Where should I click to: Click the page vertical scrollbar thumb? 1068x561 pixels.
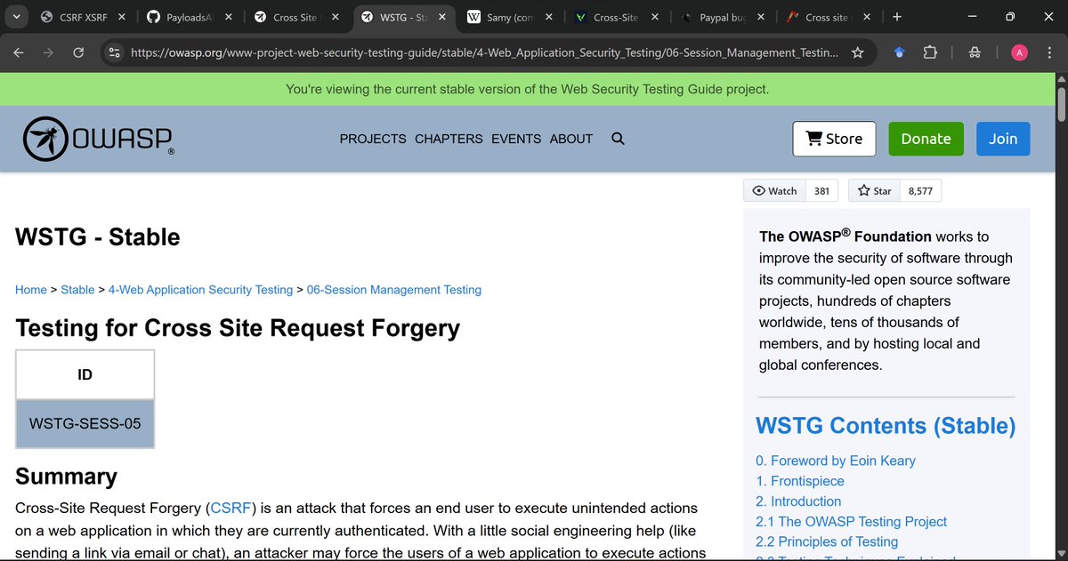[x=1061, y=103]
